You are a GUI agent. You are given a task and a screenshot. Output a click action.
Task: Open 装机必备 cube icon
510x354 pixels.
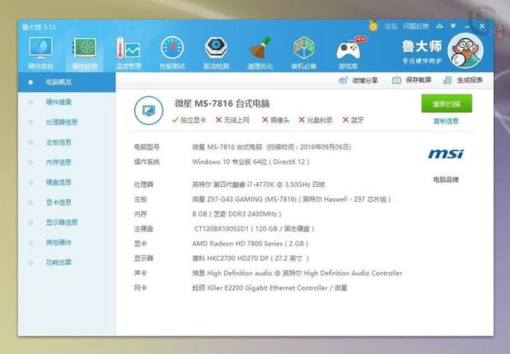click(x=304, y=53)
